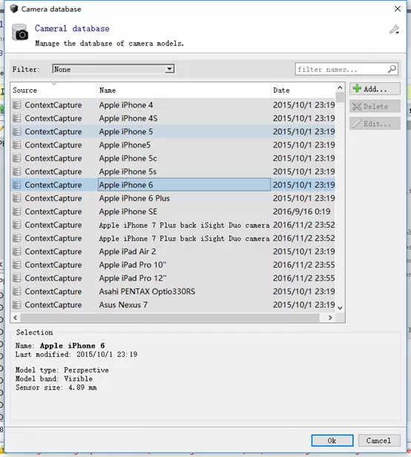
Task: Select the Apple iPhone SE entry
Action: coord(128,211)
